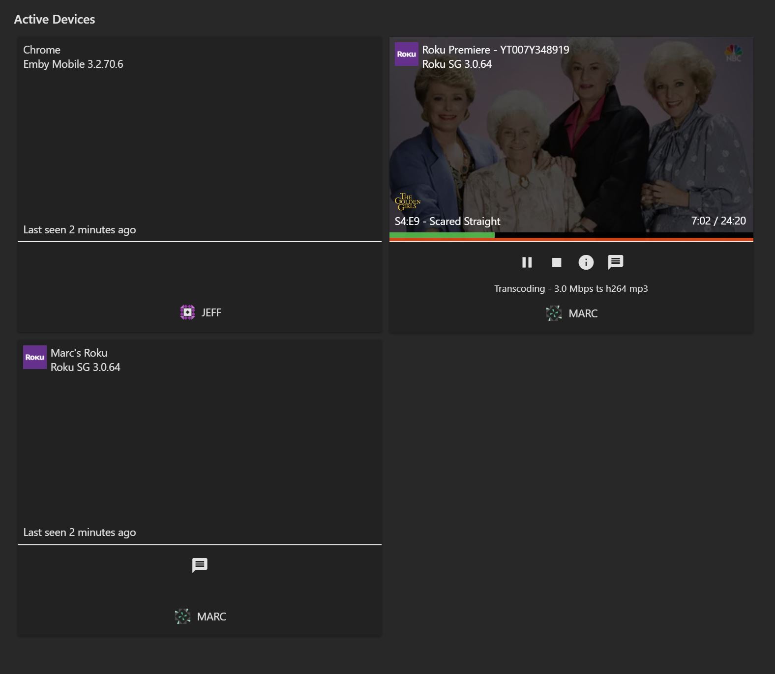This screenshot has height=674, width=775.
Task: Click the Active Devices heading
Action: click(x=55, y=19)
